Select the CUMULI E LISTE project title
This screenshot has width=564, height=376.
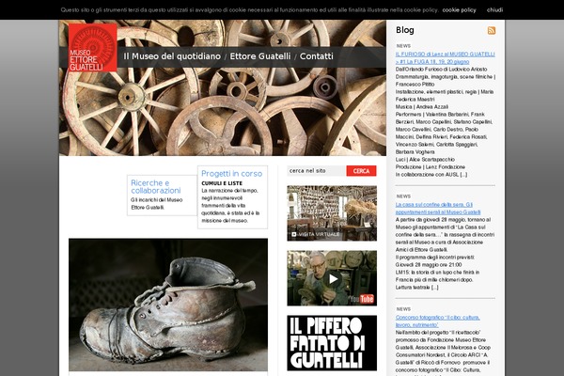click(x=222, y=183)
